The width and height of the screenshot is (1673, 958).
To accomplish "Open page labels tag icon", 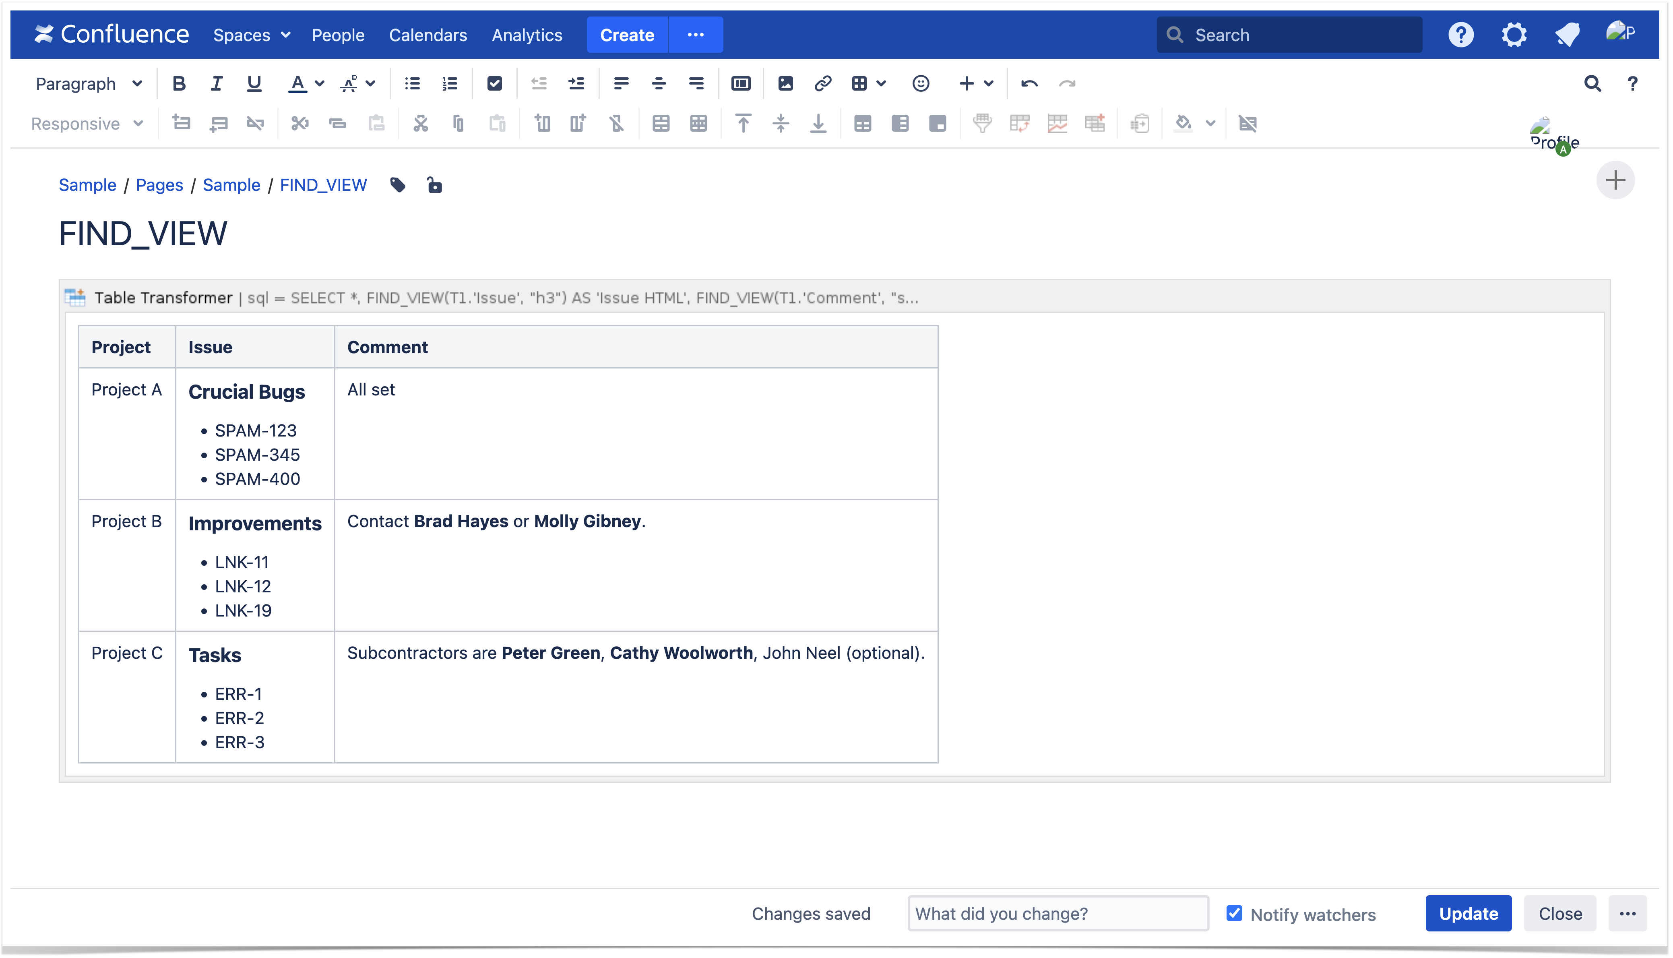I will click(397, 185).
